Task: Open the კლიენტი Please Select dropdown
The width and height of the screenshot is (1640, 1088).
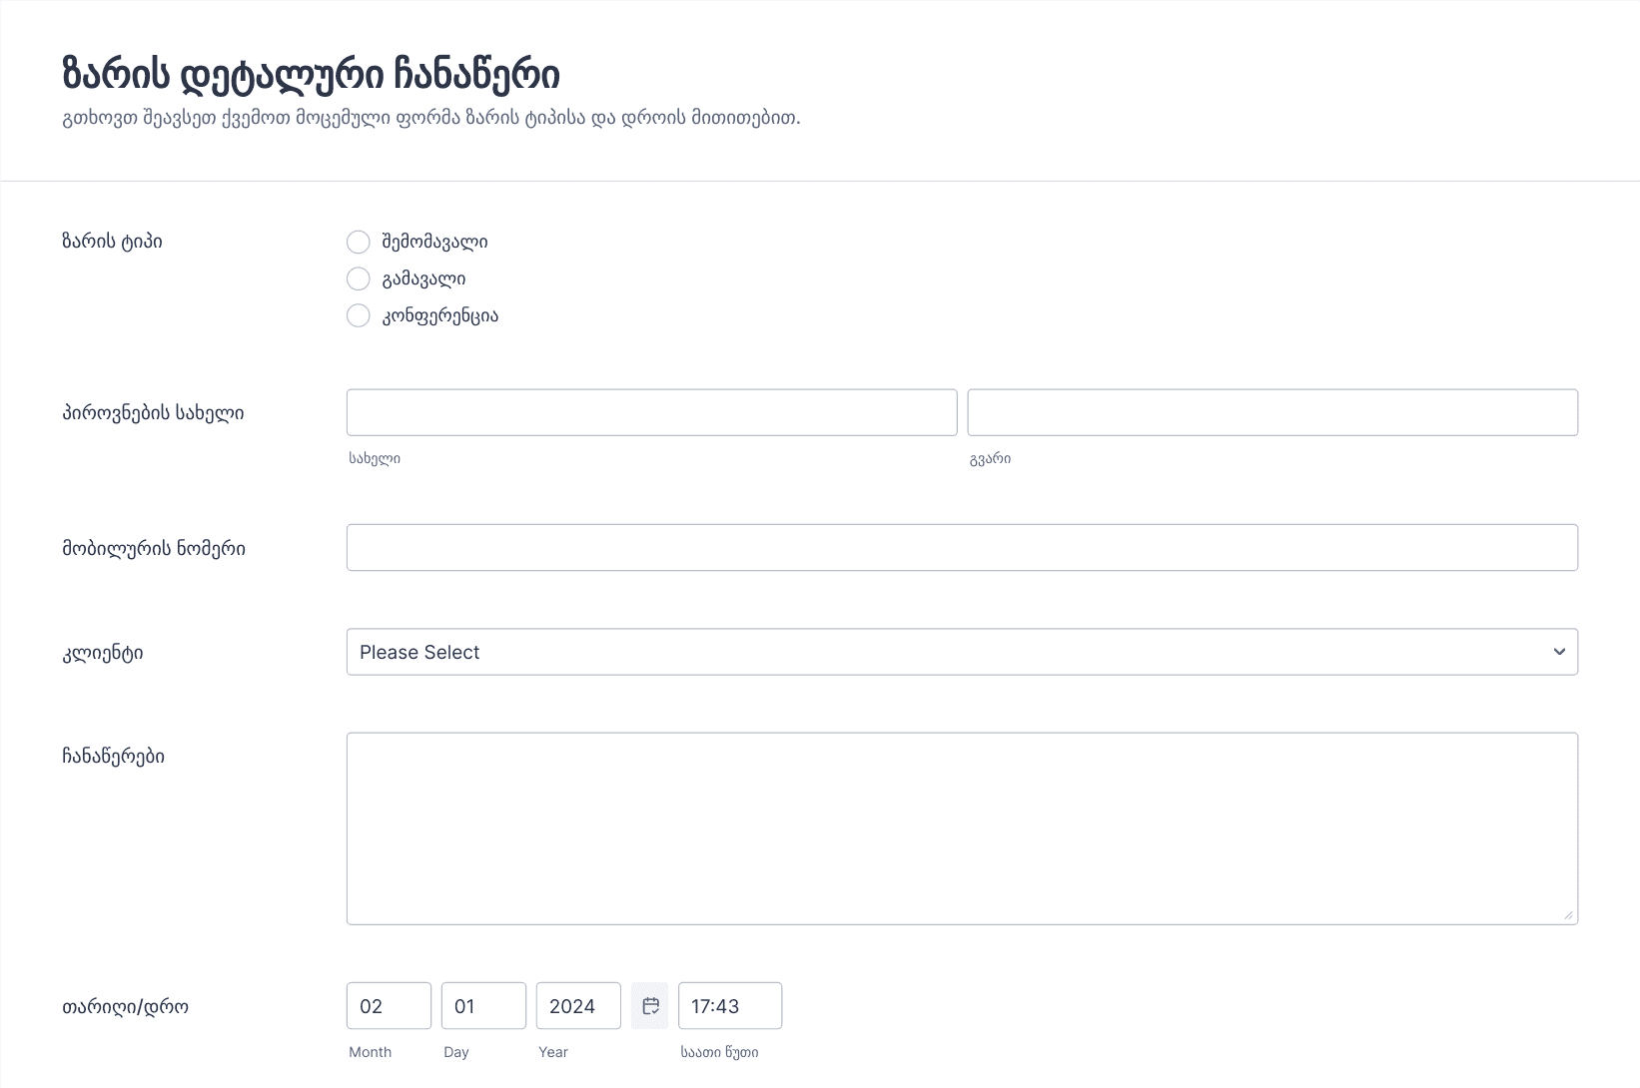Action: coord(962,652)
